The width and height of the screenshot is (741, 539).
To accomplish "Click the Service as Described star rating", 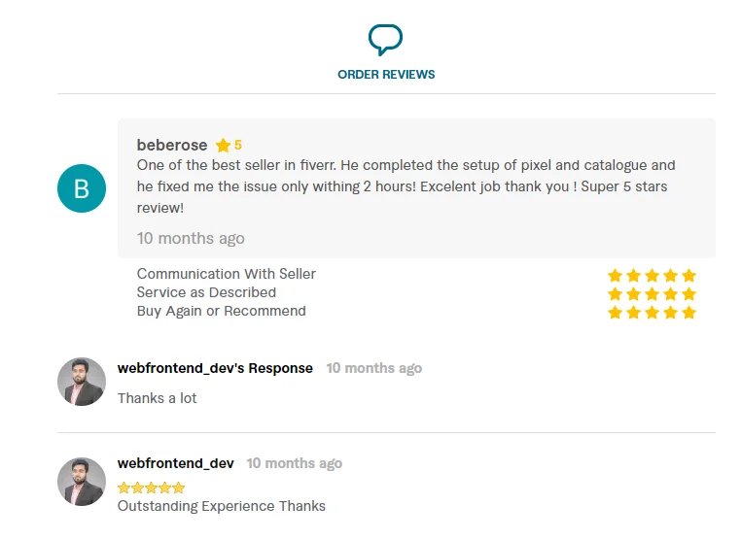I will pos(652,294).
